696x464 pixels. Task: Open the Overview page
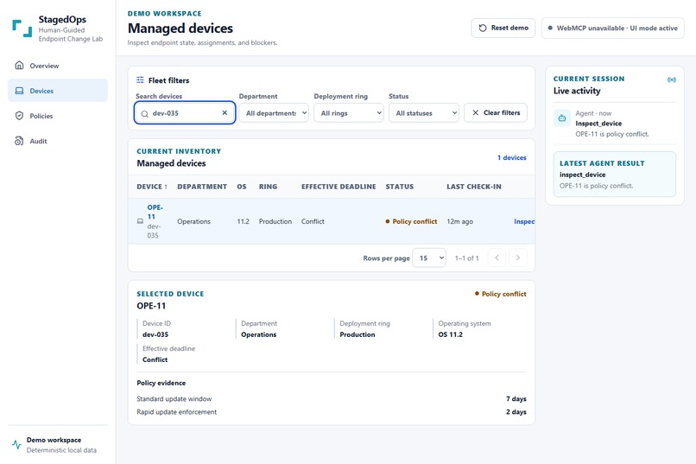tap(58, 66)
